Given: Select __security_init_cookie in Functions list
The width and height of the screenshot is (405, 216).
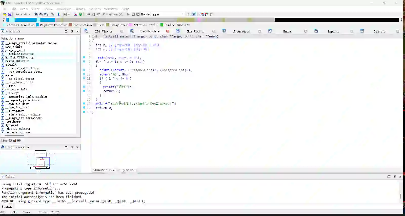Looking at the screenshot, I should coord(26,96).
